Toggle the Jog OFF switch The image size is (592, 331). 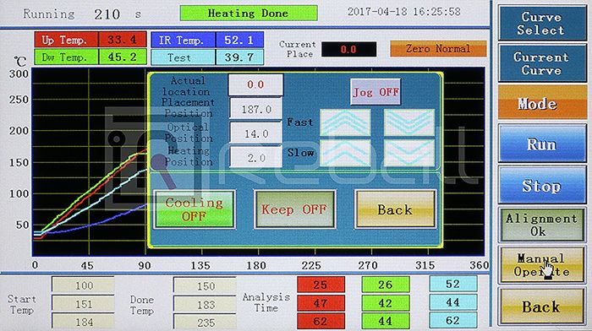point(375,91)
